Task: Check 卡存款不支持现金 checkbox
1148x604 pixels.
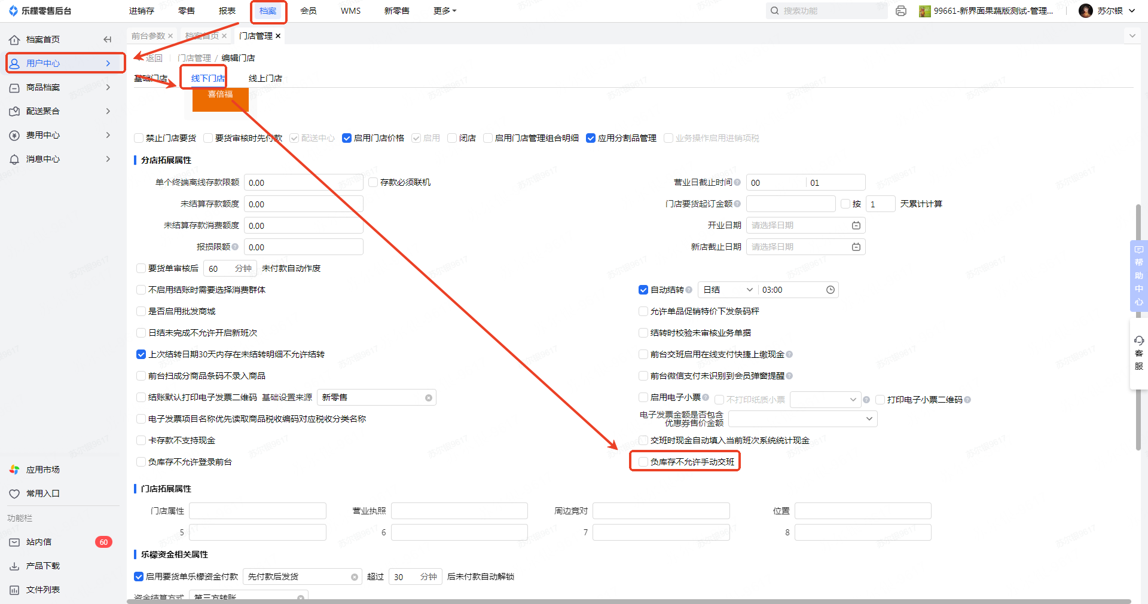Action: point(141,440)
